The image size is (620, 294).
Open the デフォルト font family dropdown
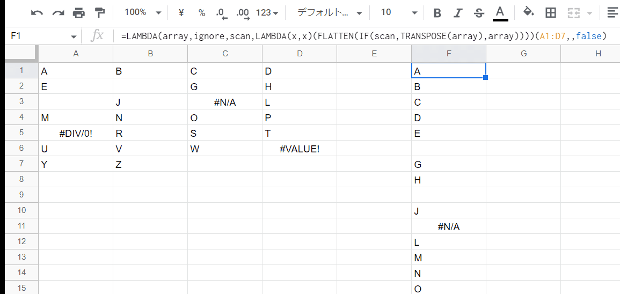pos(330,13)
